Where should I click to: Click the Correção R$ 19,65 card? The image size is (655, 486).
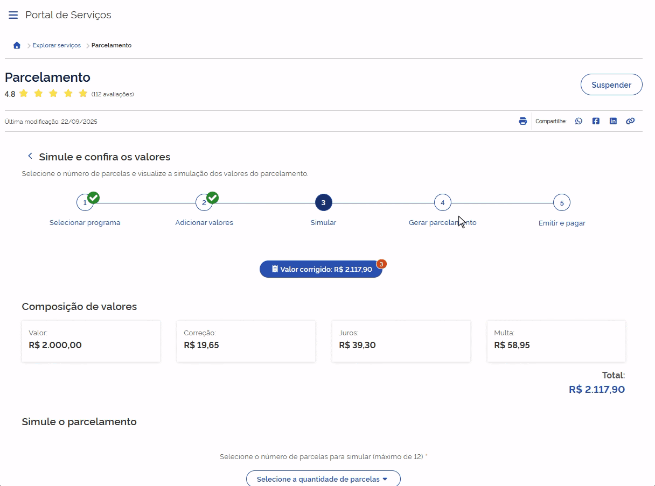(246, 341)
